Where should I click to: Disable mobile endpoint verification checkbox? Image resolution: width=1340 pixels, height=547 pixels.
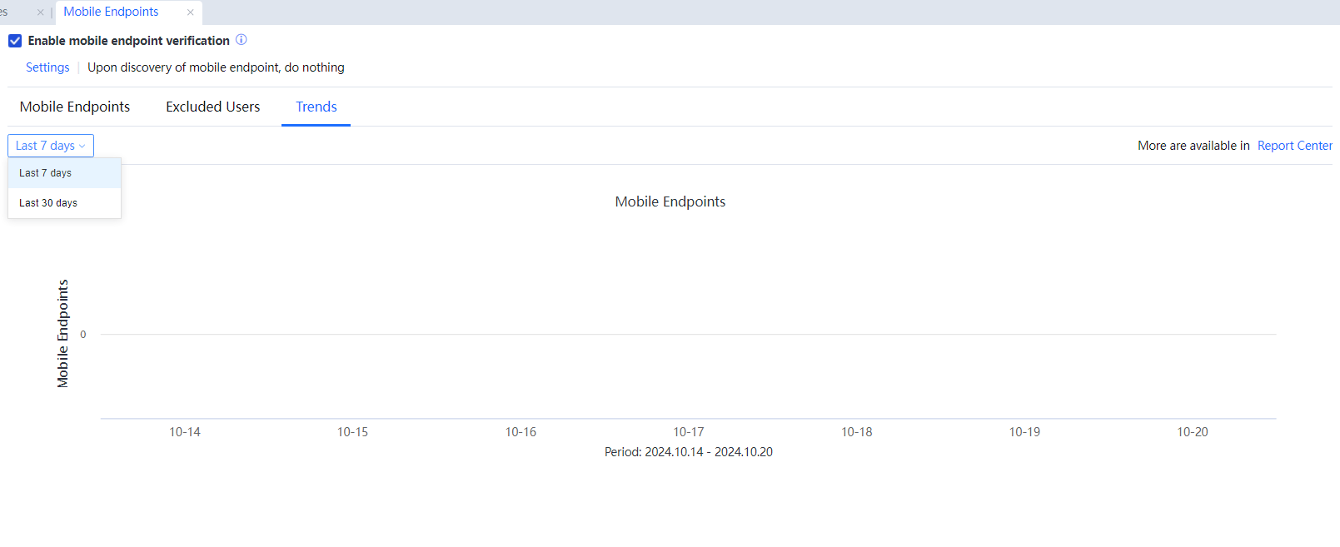(x=15, y=41)
